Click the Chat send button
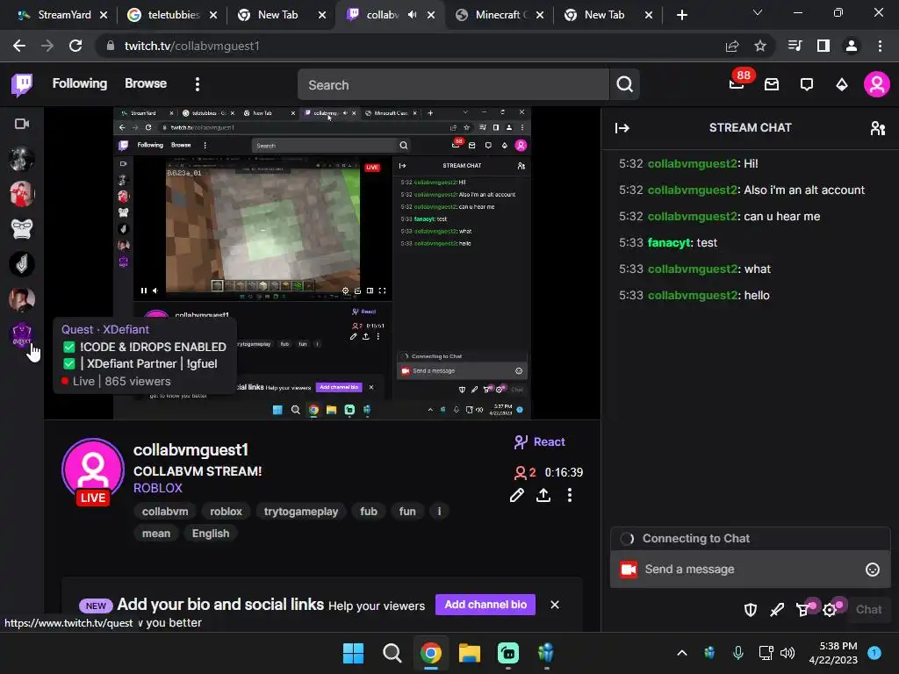This screenshot has width=899, height=674. (x=868, y=610)
